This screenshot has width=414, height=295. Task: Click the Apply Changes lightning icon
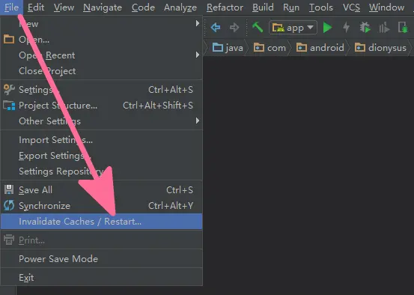[x=346, y=27]
